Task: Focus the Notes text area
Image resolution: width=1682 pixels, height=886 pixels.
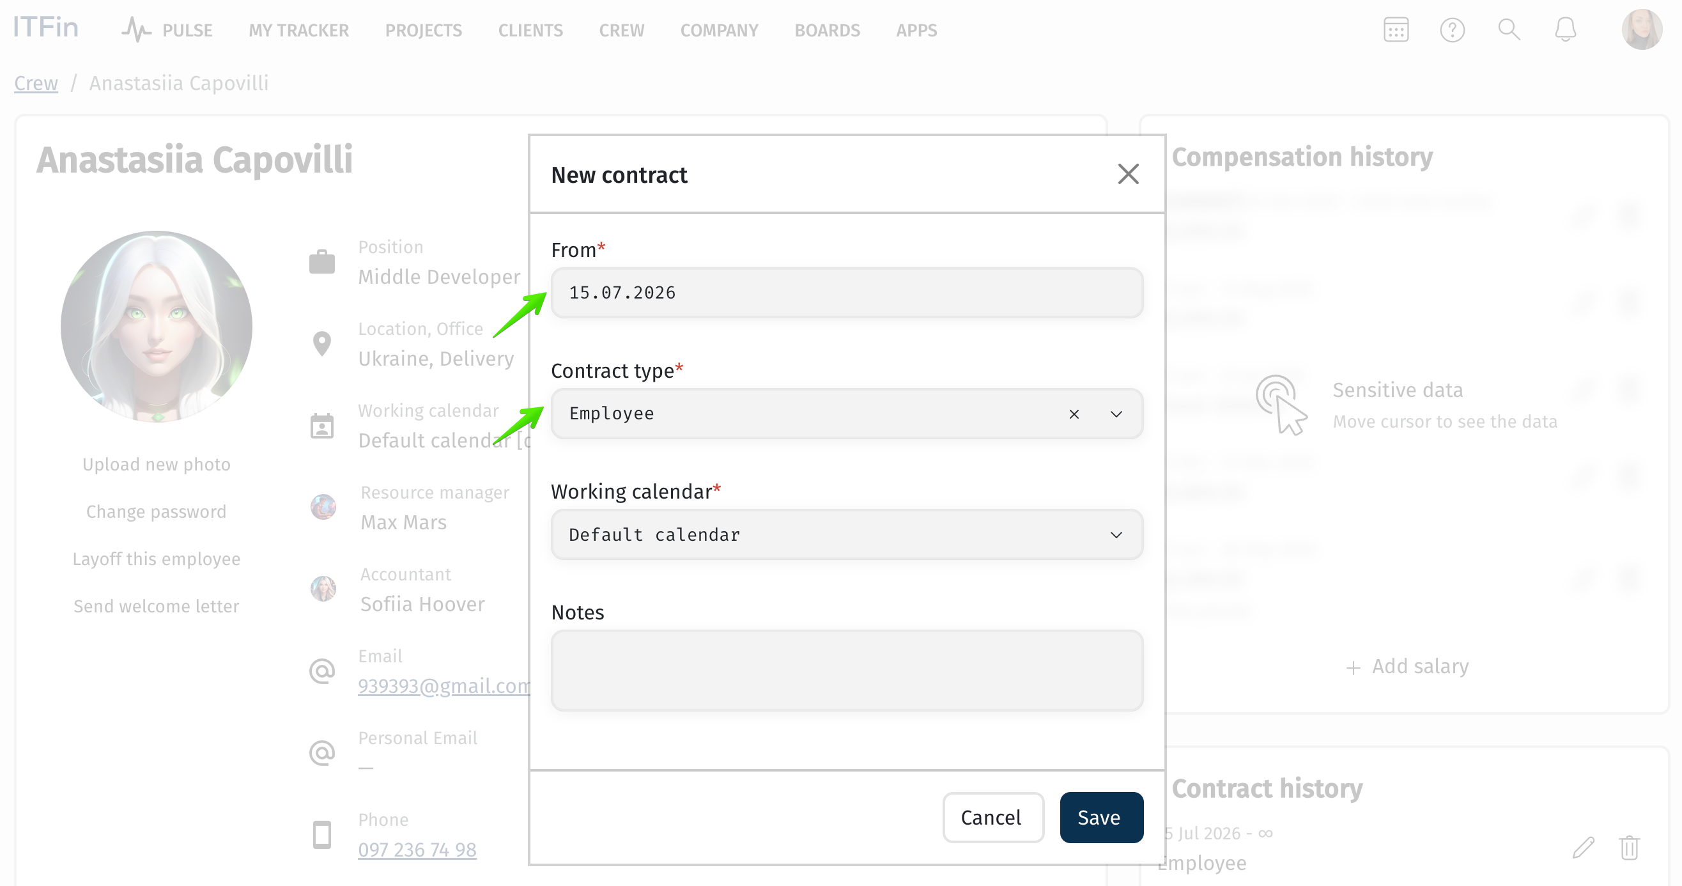Action: 846,671
